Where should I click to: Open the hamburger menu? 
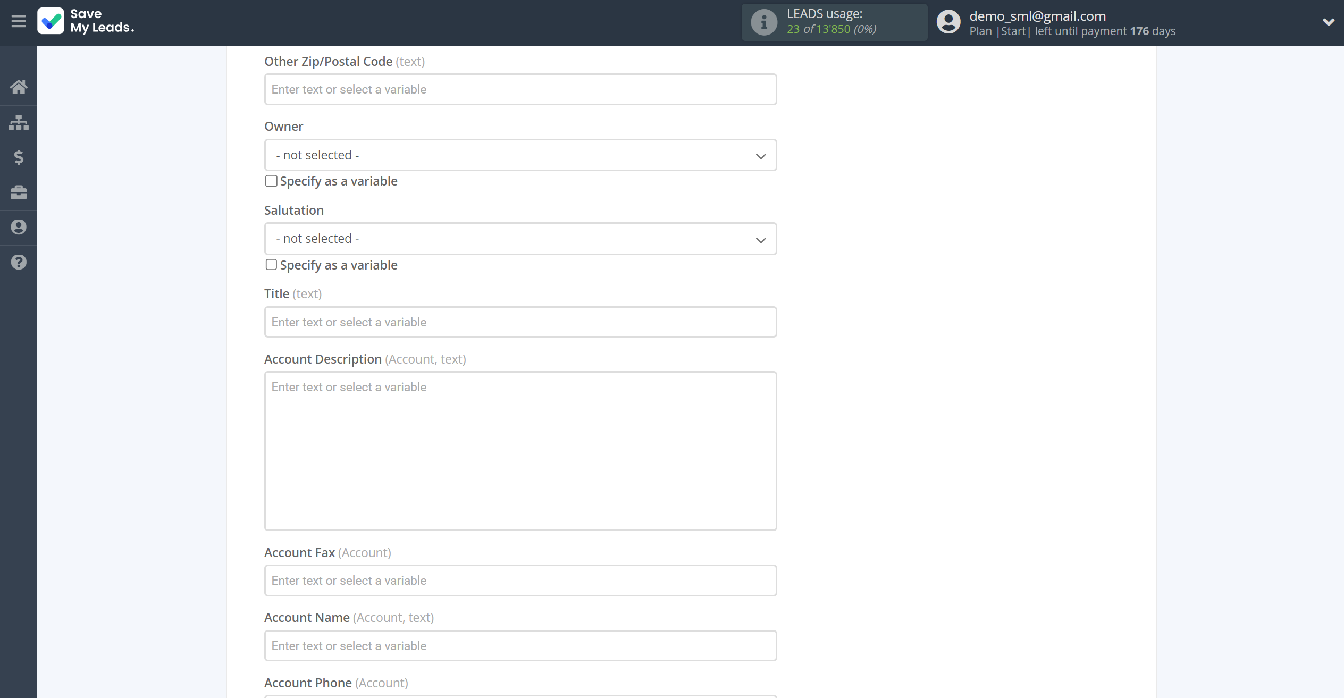point(19,21)
